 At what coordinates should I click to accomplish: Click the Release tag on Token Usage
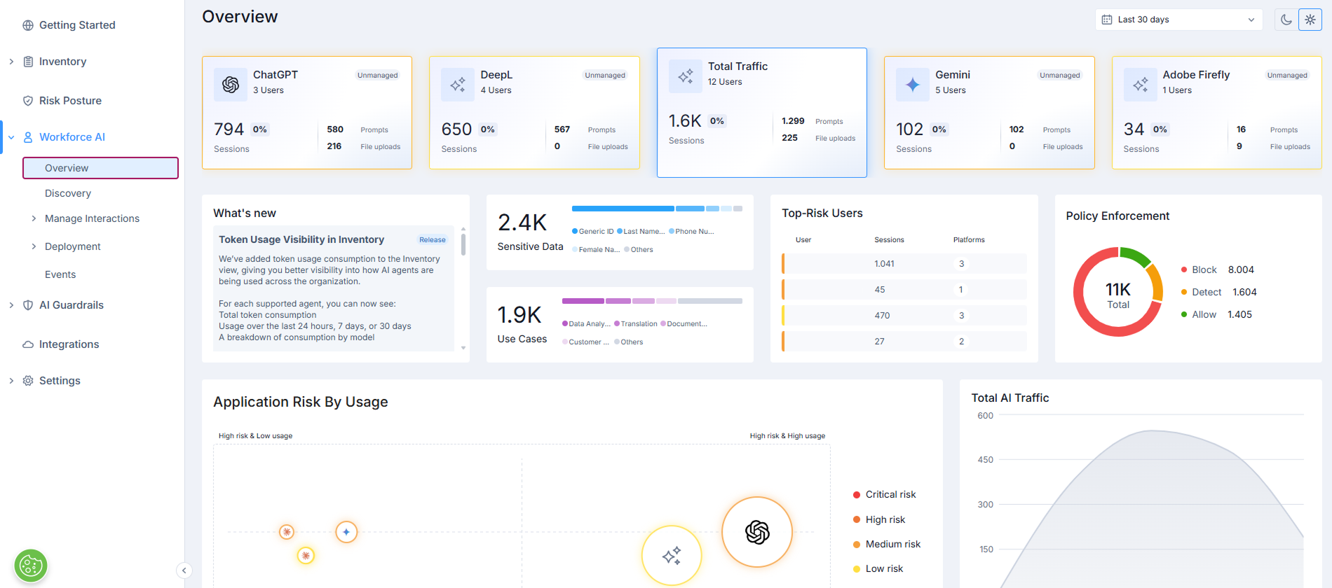point(433,239)
